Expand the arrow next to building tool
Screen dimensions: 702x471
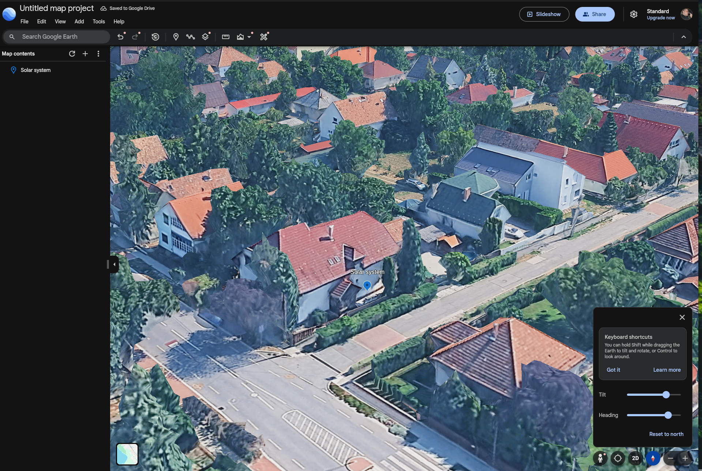pyautogui.click(x=249, y=37)
